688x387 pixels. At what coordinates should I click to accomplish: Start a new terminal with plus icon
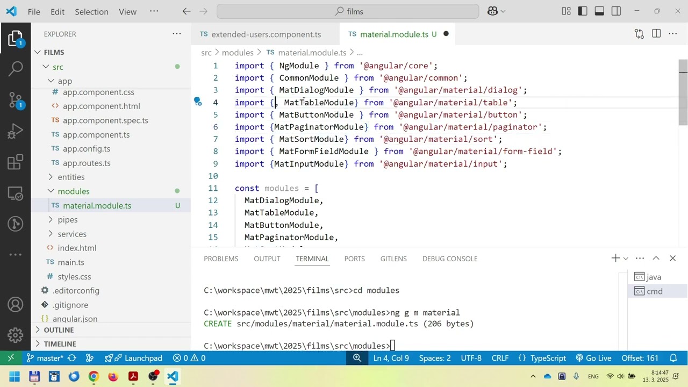[x=615, y=259]
